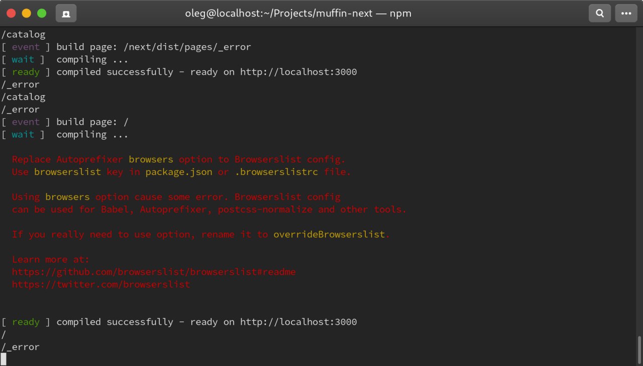The height and width of the screenshot is (366, 643).
Task: Click the window title oleg@localhost
Action: click(x=298, y=14)
